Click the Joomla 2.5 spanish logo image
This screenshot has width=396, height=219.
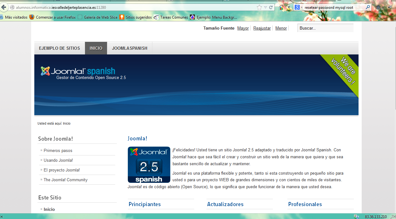pos(149,165)
